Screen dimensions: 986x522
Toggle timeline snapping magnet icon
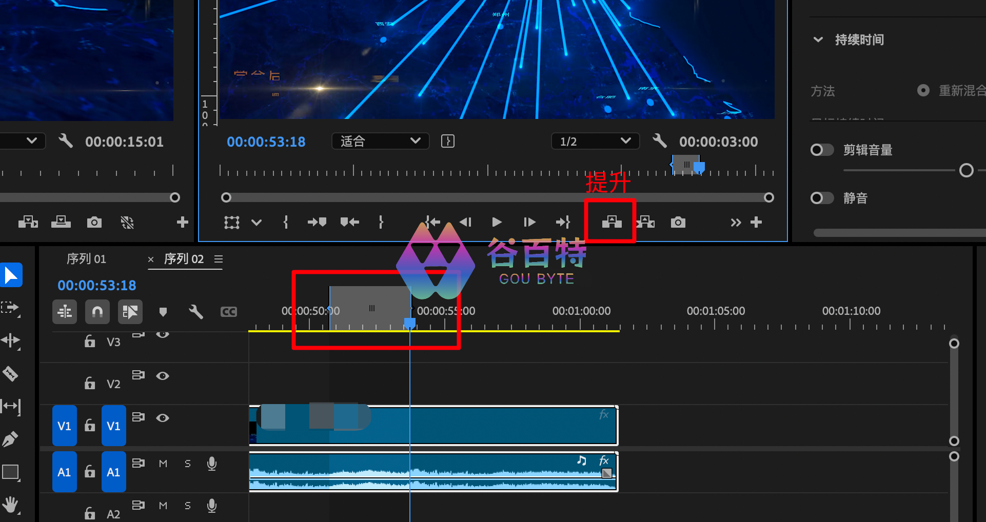[x=97, y=312]
